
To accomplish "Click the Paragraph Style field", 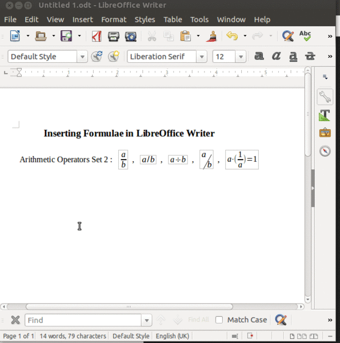I will point(42,57).
